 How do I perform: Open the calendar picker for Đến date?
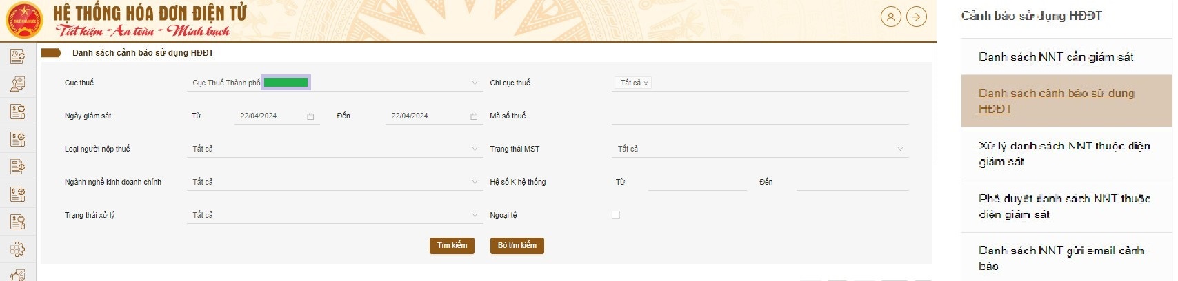coord(474,116)
